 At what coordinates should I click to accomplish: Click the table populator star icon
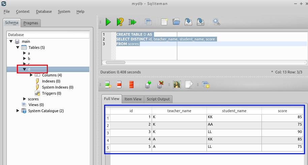206,85
